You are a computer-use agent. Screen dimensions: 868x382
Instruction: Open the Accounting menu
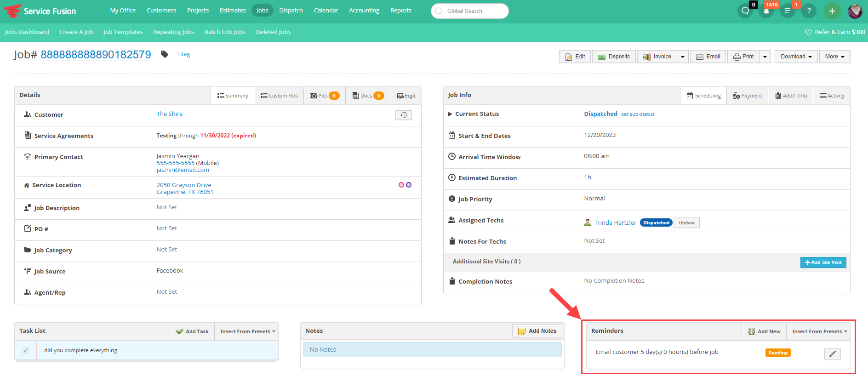[x=364, y=10]
